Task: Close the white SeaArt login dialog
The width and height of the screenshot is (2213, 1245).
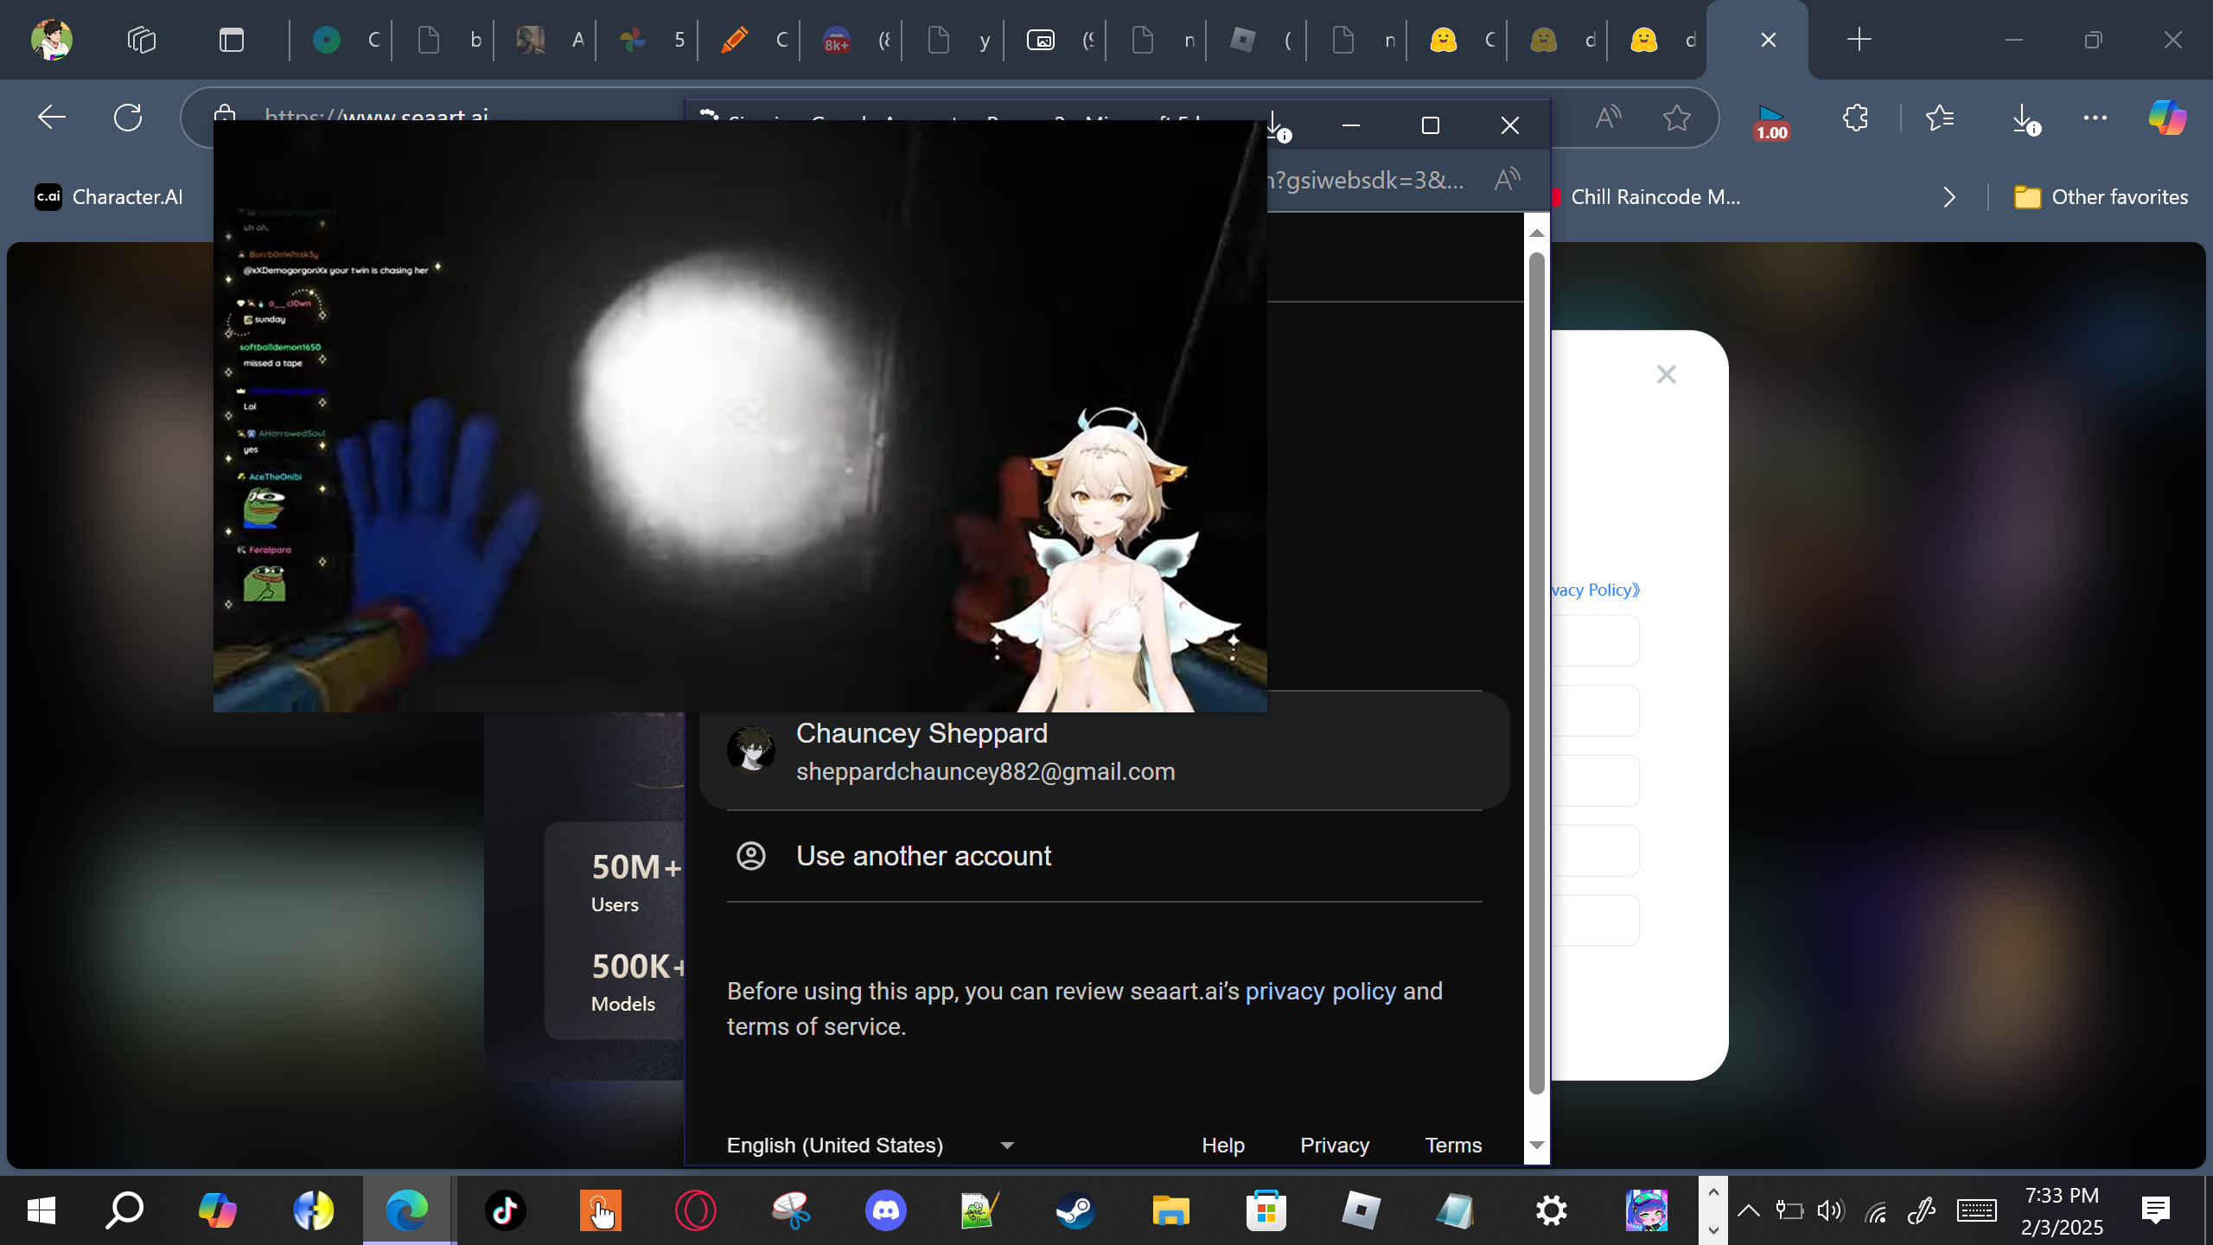Action: pyautogui.click(x=1666, y=374)
